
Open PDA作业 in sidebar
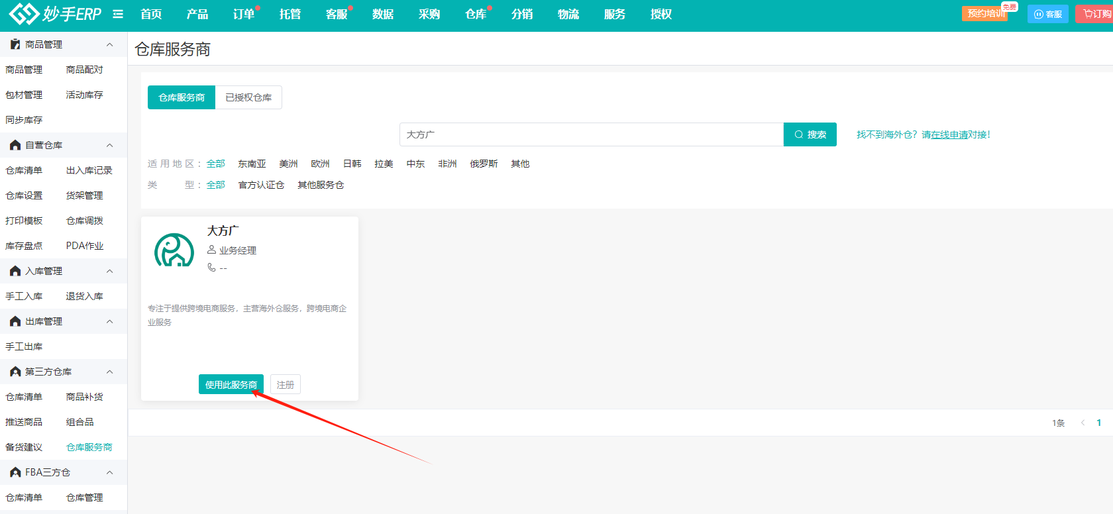tap(85, 246)
